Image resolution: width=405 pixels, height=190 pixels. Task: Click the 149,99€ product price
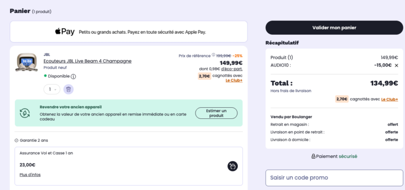click(231, 63)
